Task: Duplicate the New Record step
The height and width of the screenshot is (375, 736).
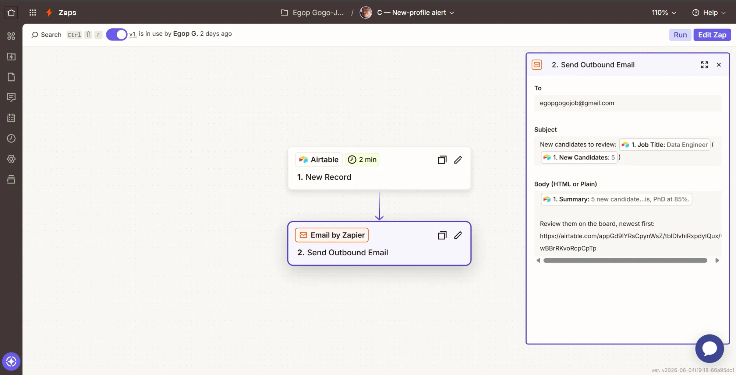Action: coord(442,160)
